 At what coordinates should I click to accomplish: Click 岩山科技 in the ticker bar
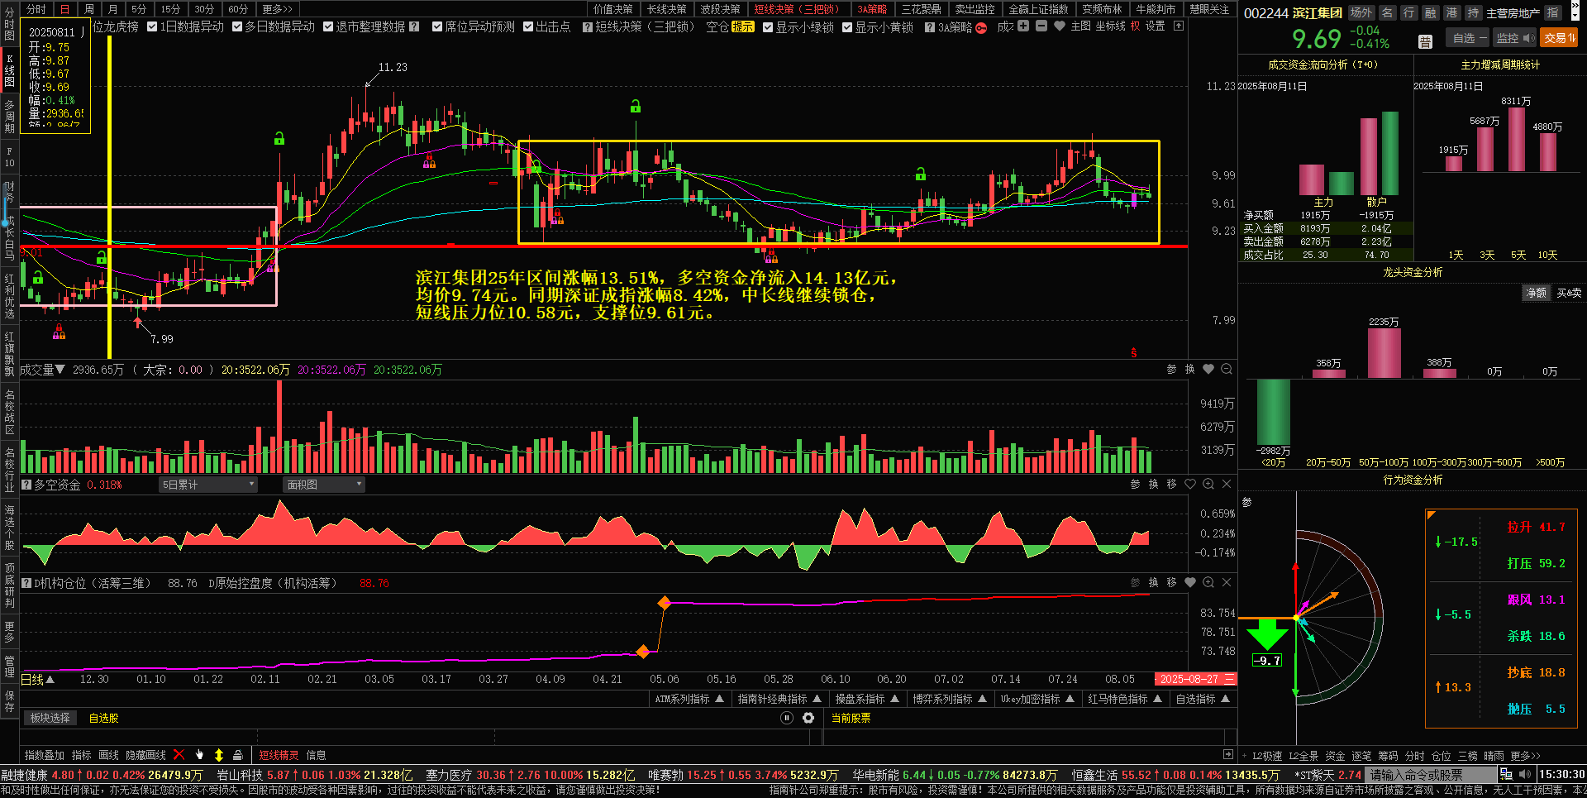[x=240, y=775]
